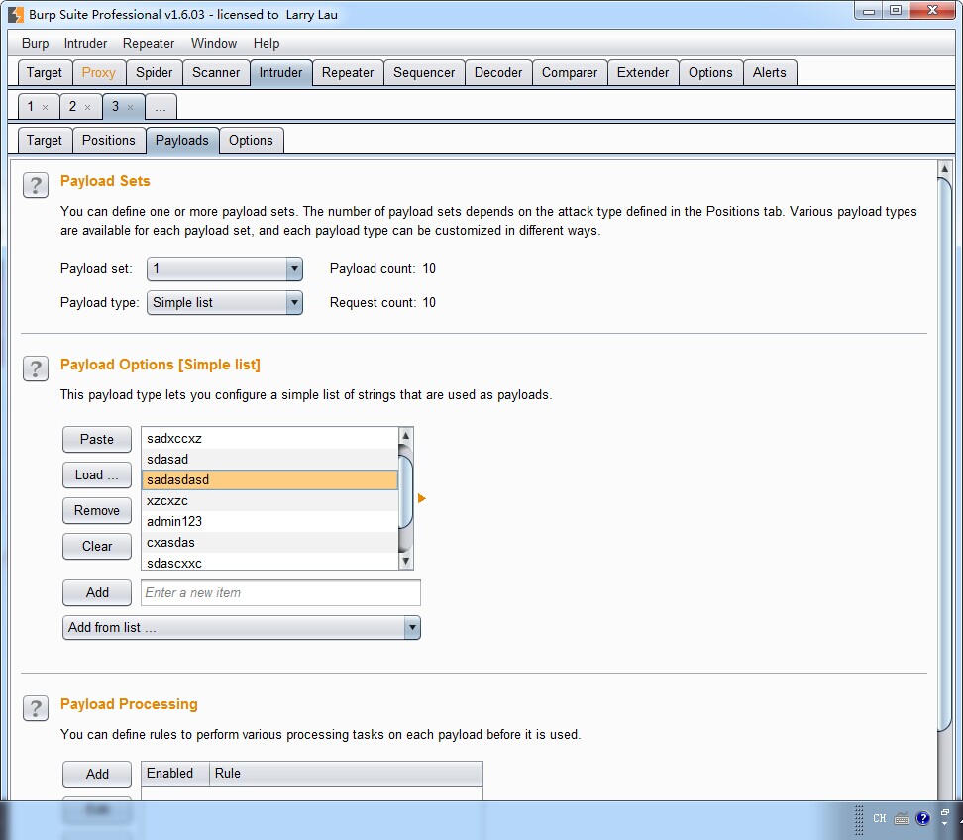Switch to the Repeater tool tab
963x840 pixels.
(x=348, y=72)
